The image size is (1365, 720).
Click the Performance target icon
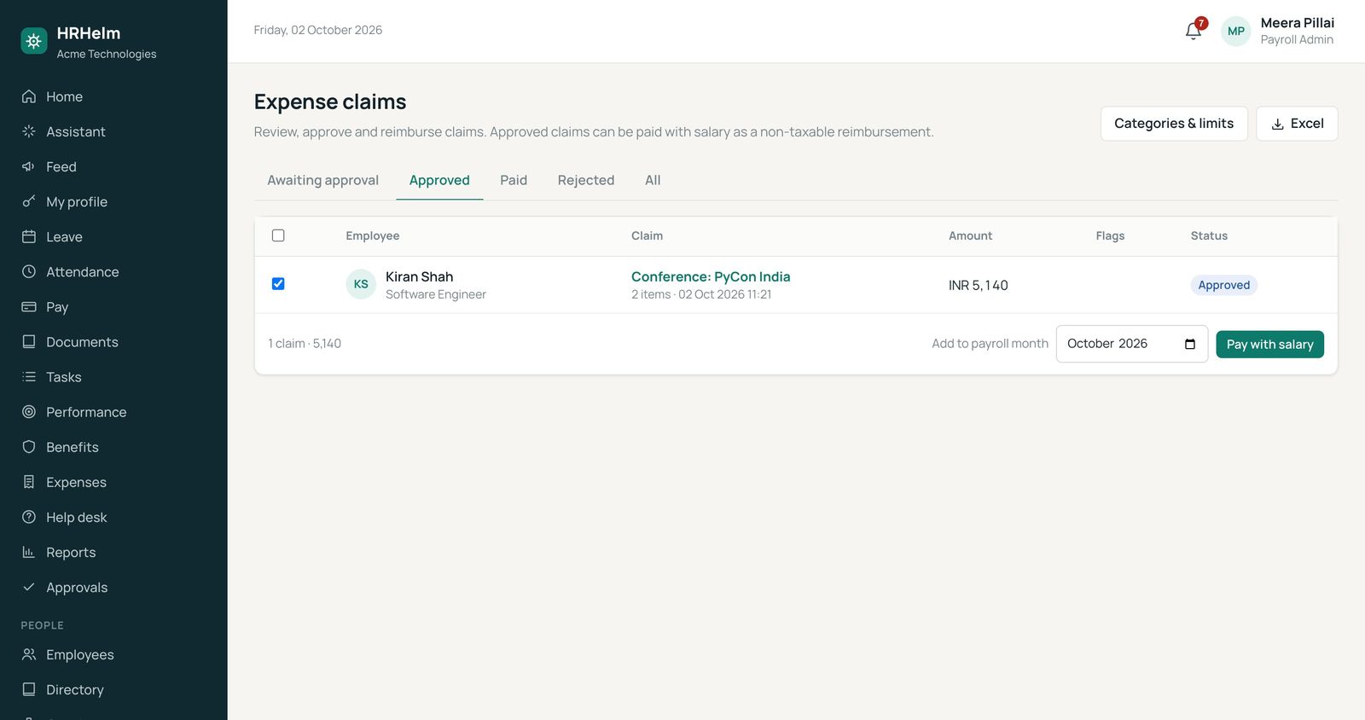point(29,411)
